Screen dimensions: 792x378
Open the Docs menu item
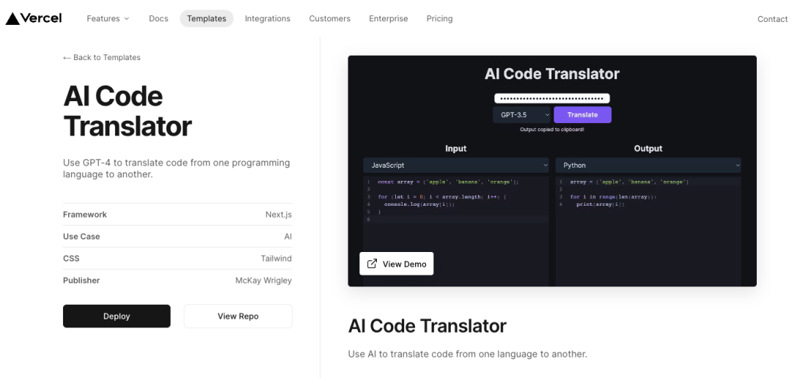[158, 19]
